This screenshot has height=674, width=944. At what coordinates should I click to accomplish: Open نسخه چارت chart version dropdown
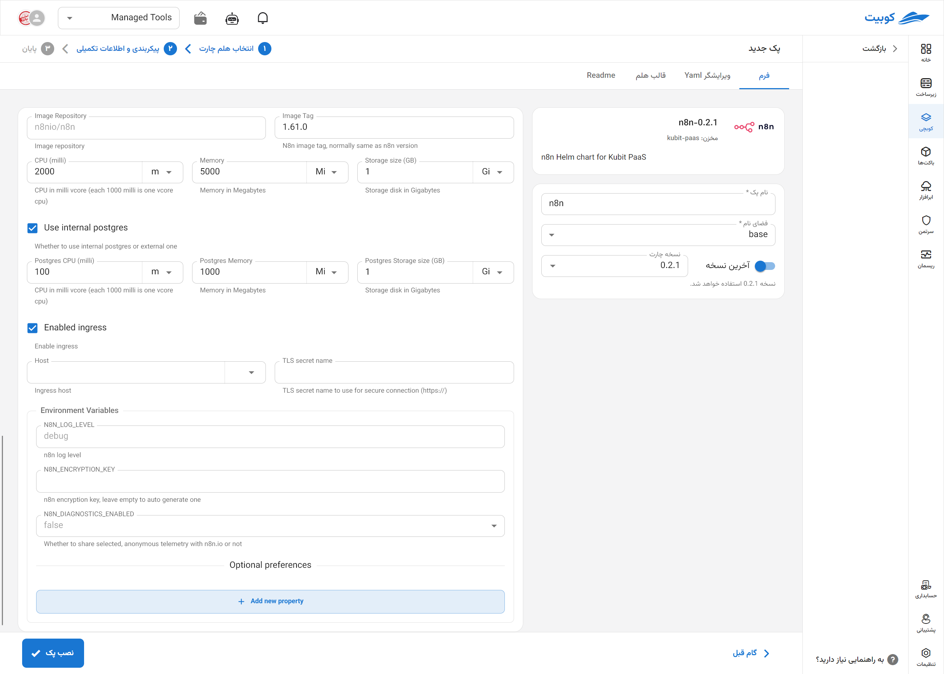click(x=615, y=266)
